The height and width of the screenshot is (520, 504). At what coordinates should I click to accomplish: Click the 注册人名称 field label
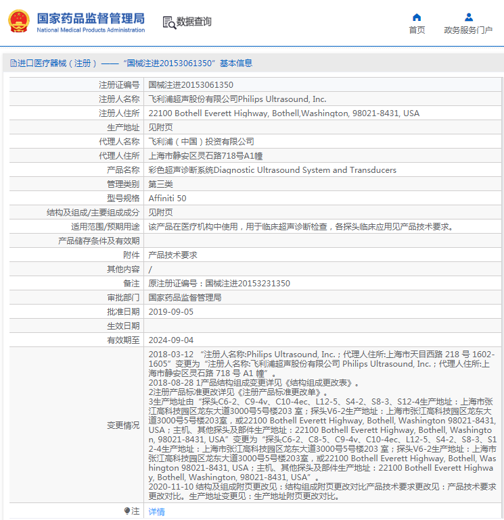click(x=119, y=99)
